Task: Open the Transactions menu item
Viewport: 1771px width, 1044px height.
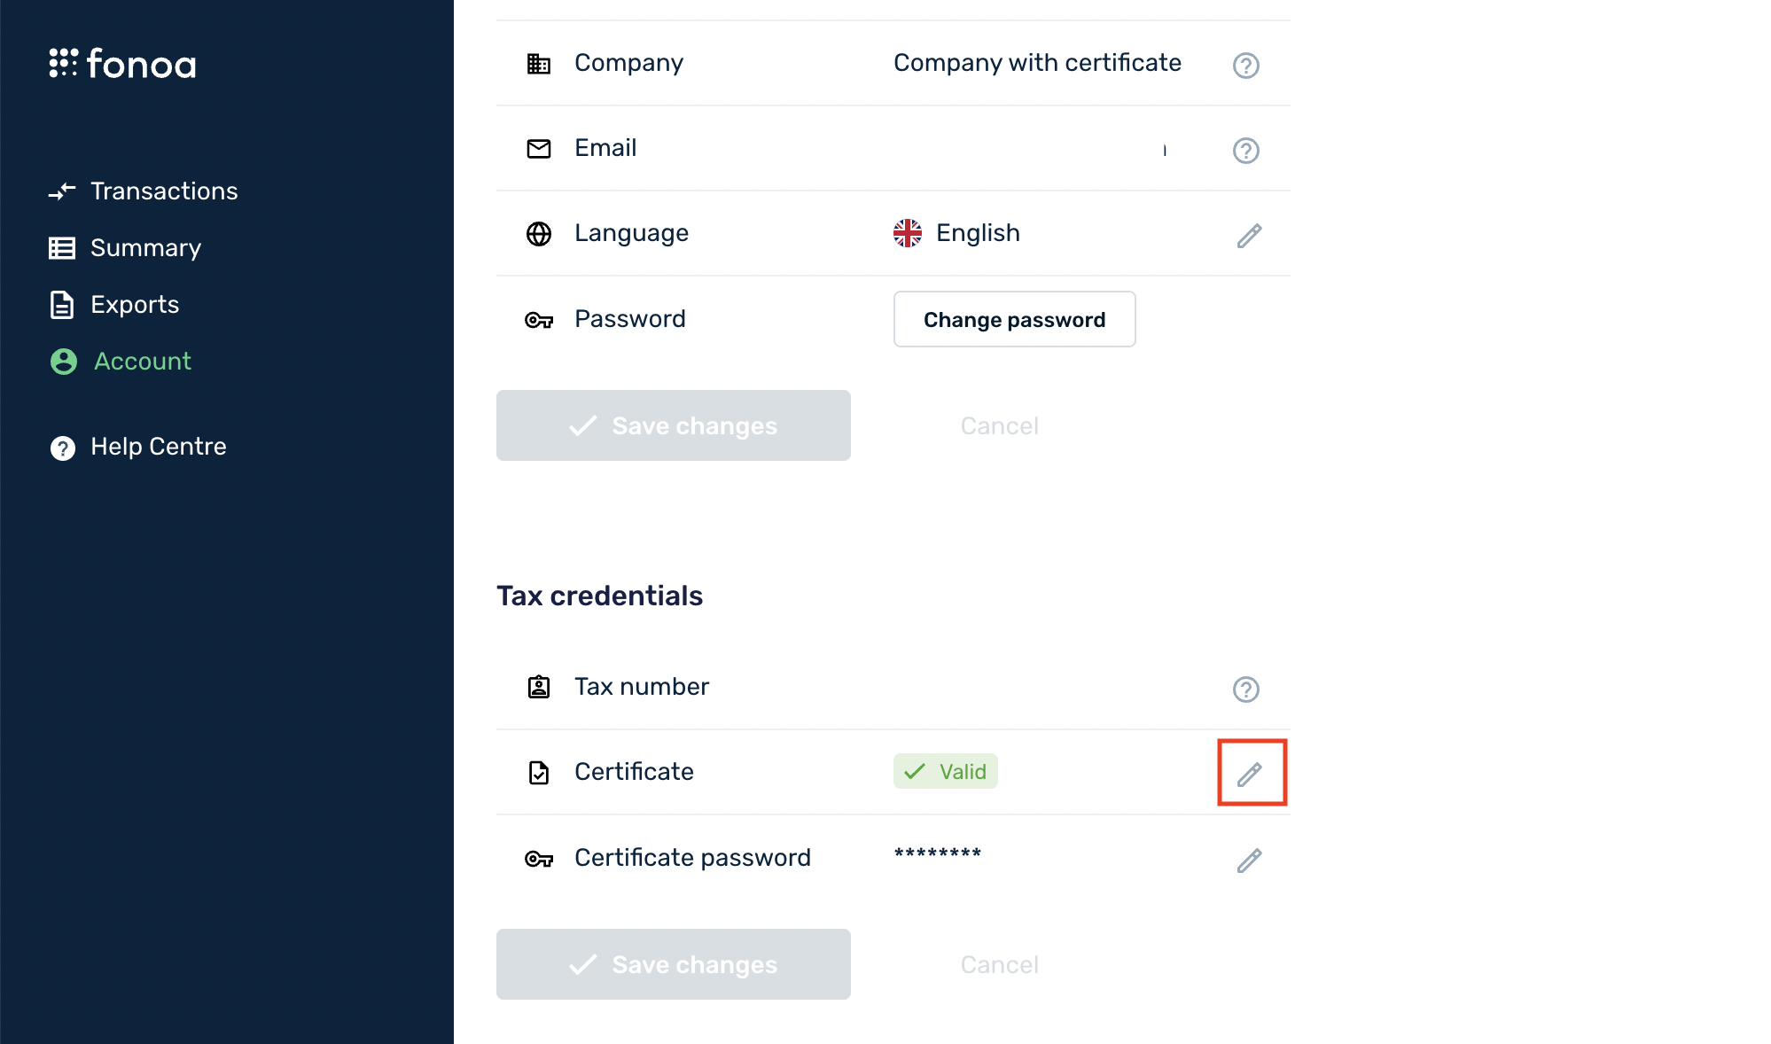Action: tap(164, 191)
